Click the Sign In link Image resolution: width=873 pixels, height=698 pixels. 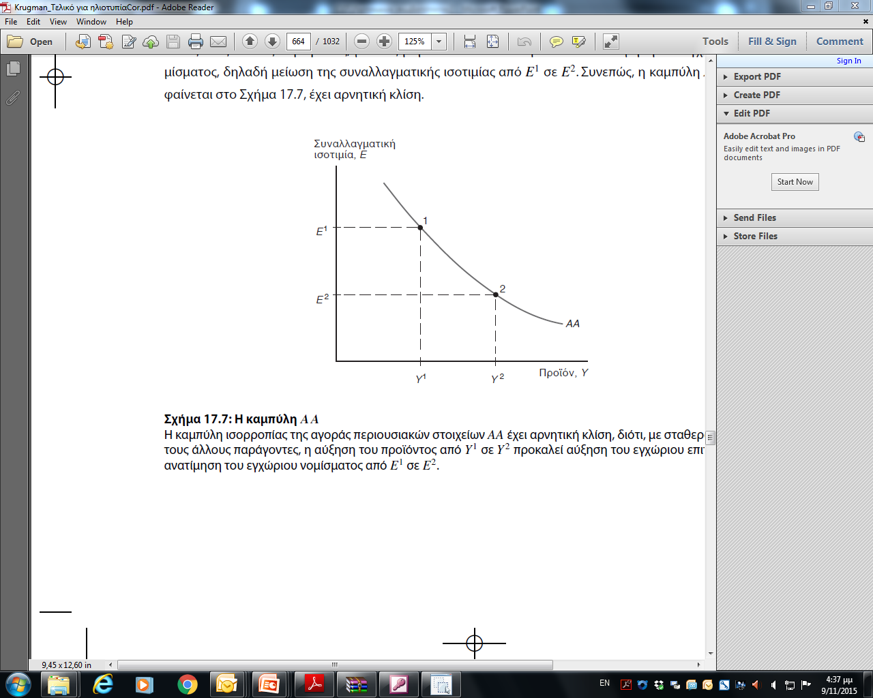click(x=848, y=61)
